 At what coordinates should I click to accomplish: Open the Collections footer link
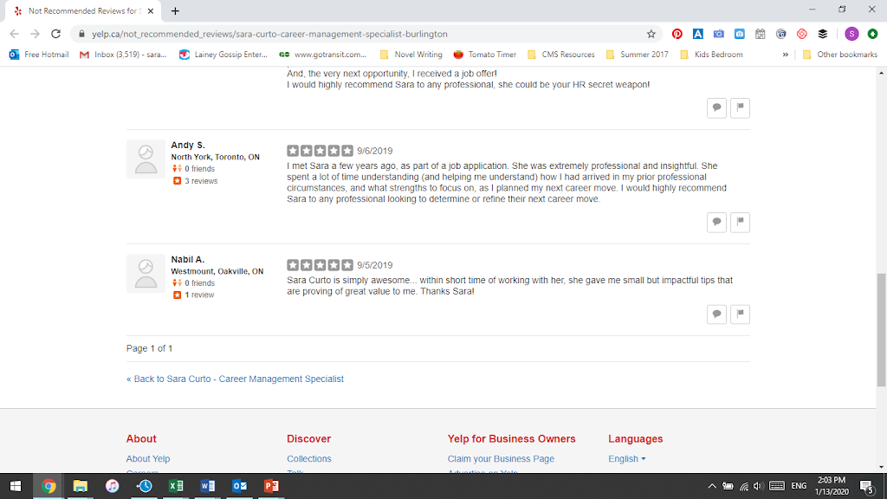[x=309, y=459]
